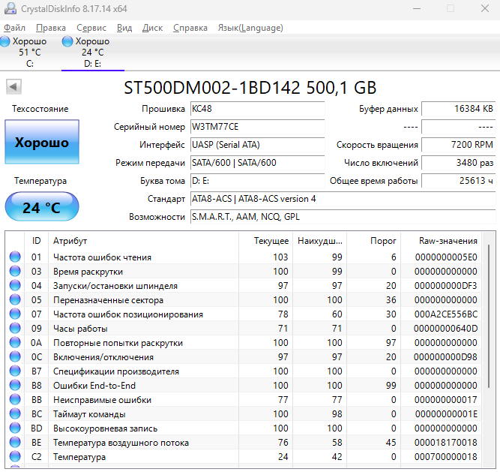Click the SMART table vertical scrollbar
500x472 pixels.
click(x=489, y=316)
